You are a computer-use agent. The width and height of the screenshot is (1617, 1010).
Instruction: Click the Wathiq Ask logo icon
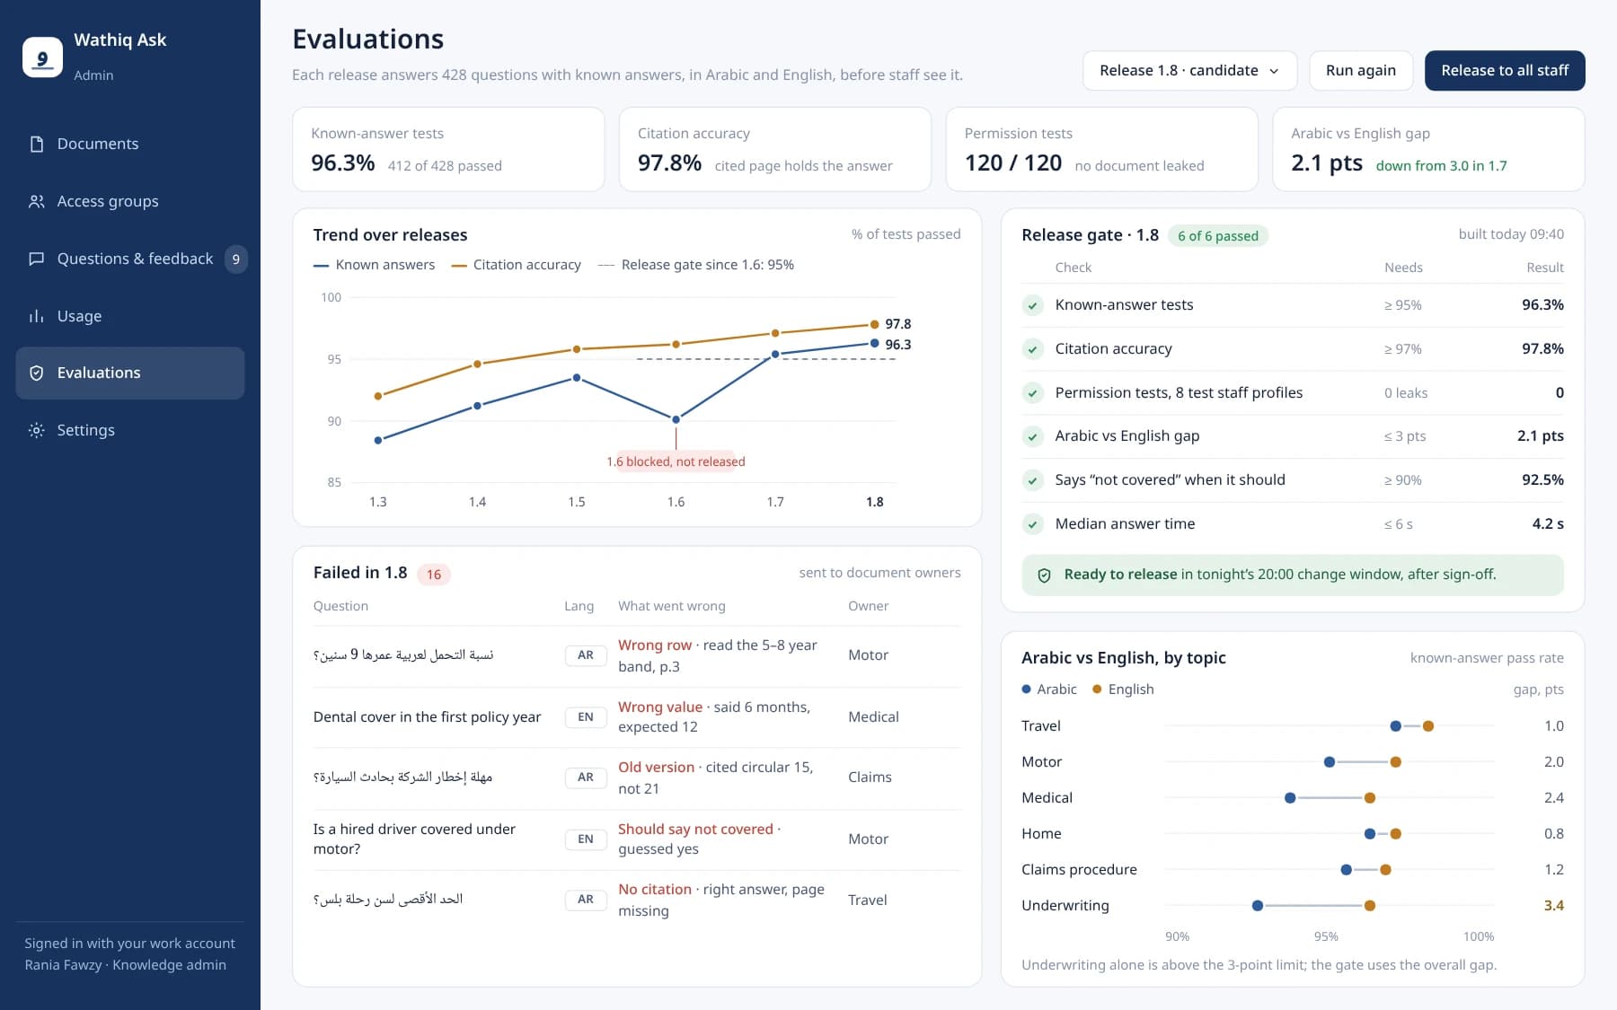click(x=42, y=57)
